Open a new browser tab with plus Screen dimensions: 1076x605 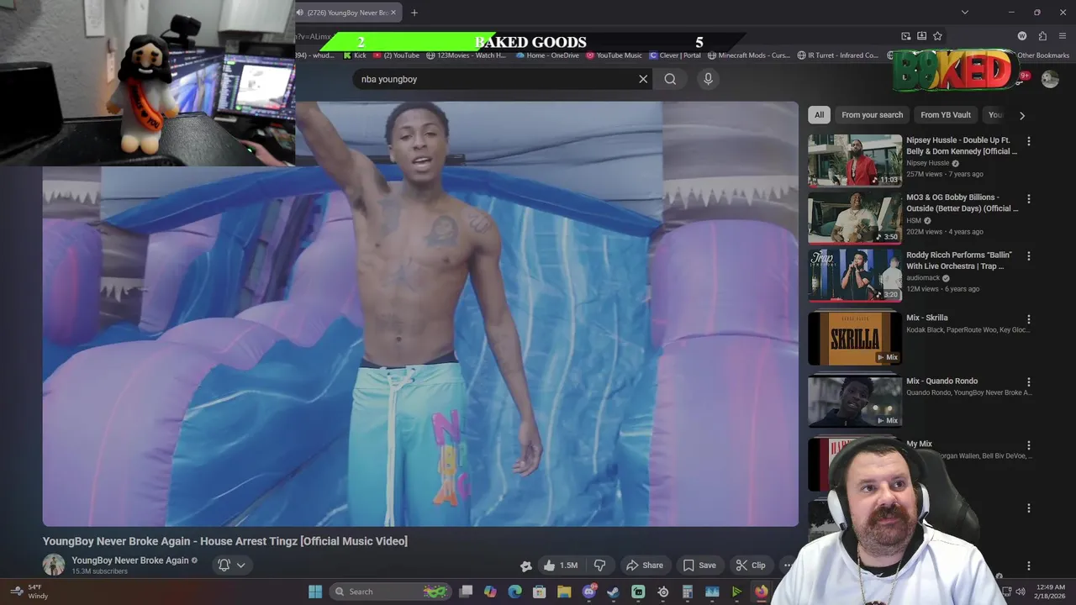tap(414, 13)
